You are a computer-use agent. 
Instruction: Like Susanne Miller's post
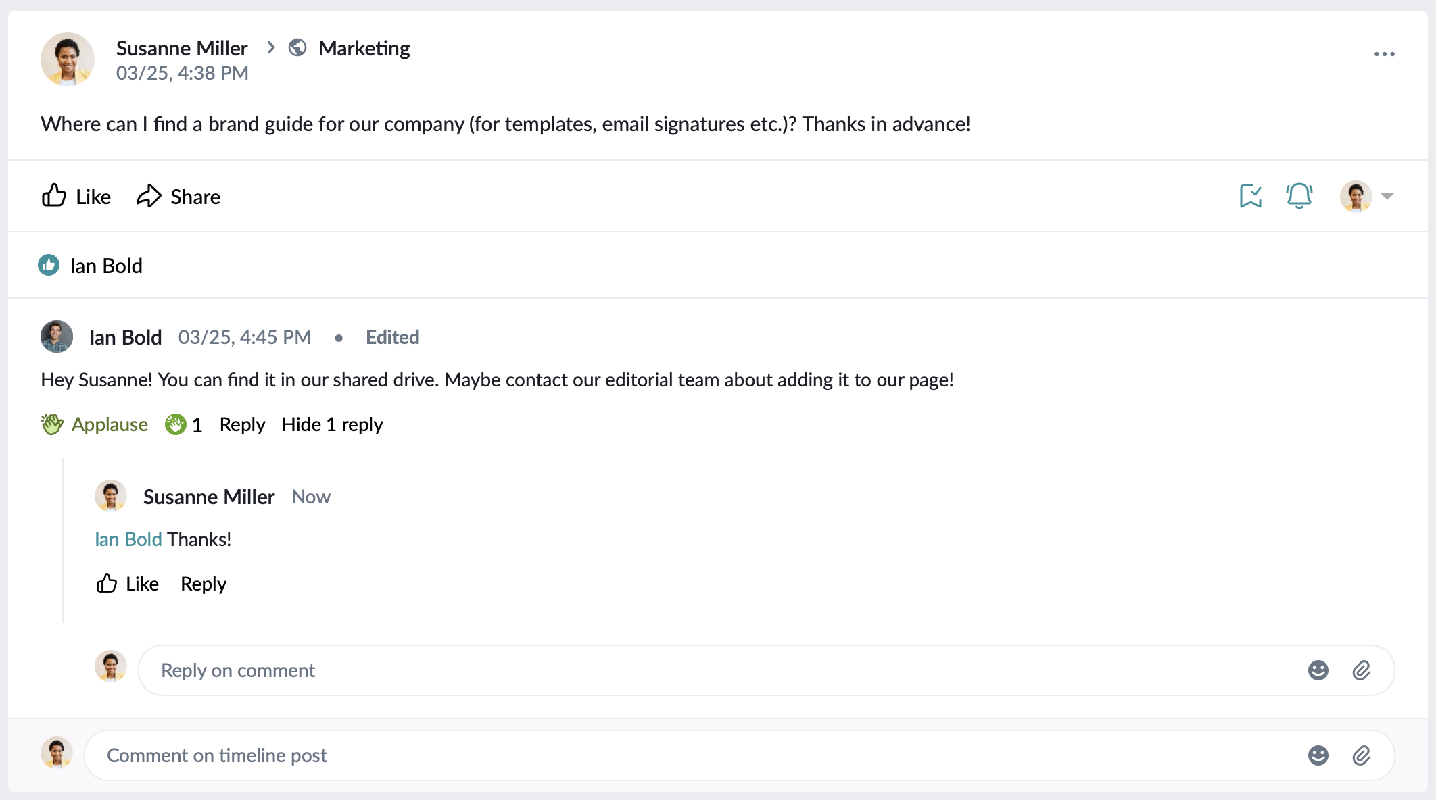click(76, 197)
